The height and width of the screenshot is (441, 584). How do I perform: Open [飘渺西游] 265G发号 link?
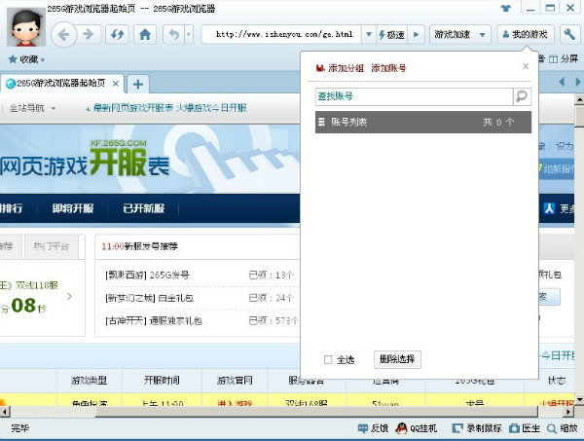click(x=148, y=276)
